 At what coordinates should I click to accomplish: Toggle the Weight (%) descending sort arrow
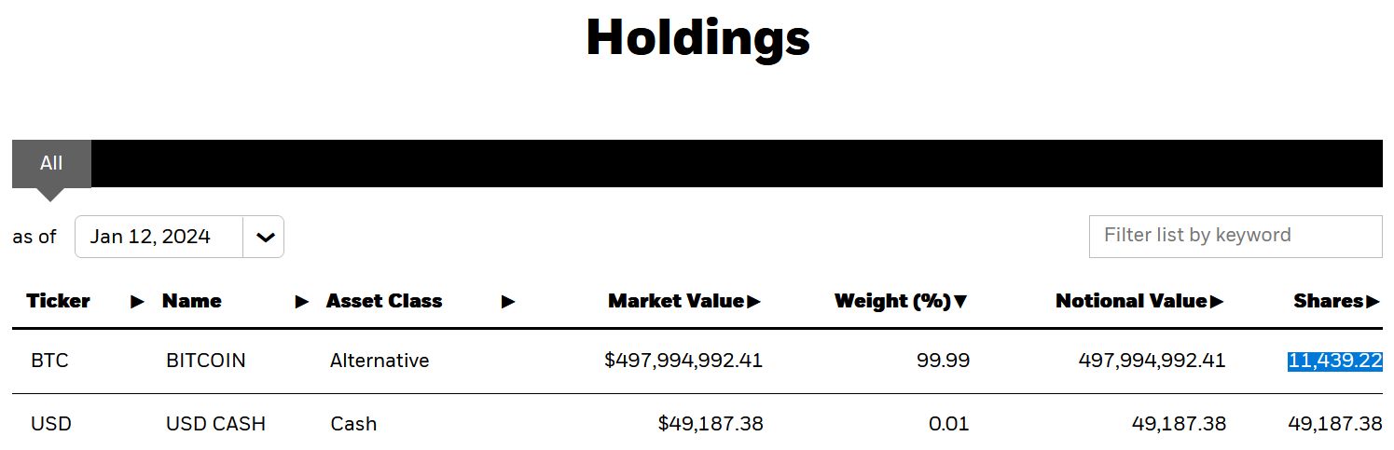pos(961,302)
